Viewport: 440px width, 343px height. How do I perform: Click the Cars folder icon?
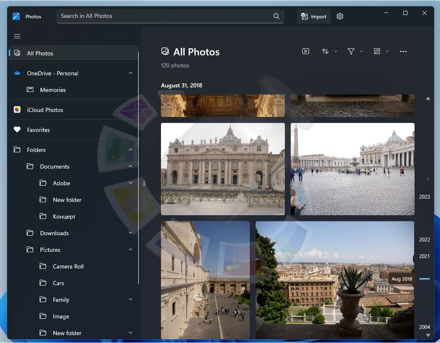click(x=43, y=283)
